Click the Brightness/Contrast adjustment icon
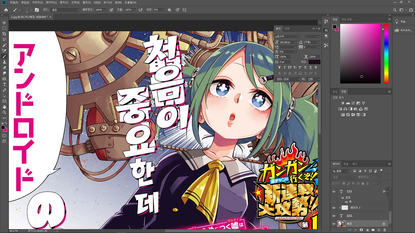415x233 pixels. point(343,103)
